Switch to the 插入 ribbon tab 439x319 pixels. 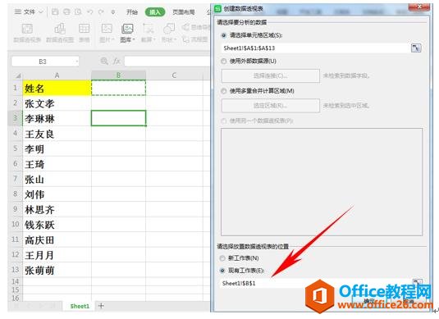coord(155,12)
